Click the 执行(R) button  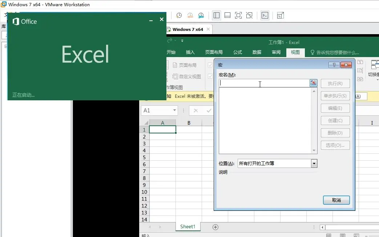335,84
